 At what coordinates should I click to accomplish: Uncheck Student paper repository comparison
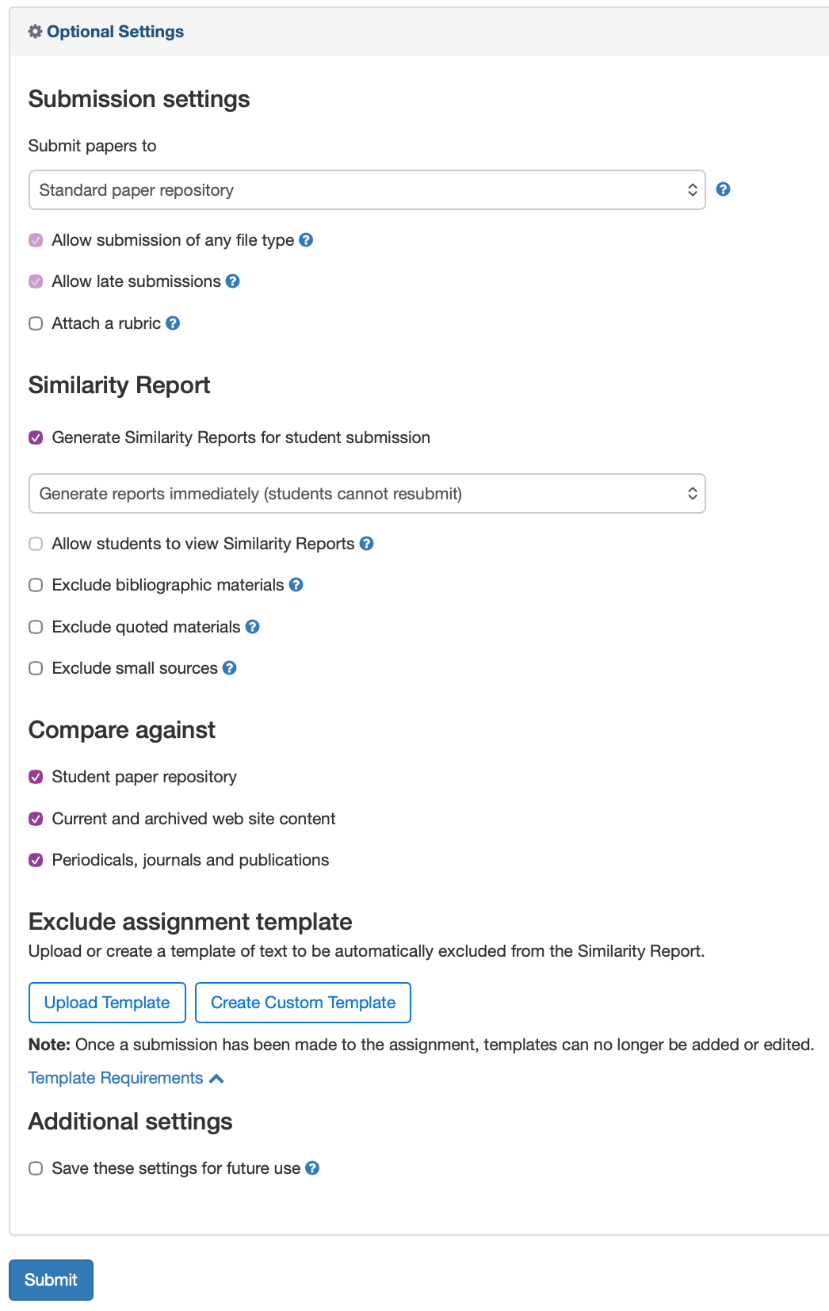pyautogui.click(x=35, y=777)
